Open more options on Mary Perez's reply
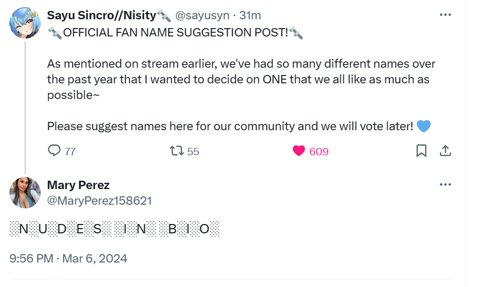 pyautogui.click(x=445, y=184)
